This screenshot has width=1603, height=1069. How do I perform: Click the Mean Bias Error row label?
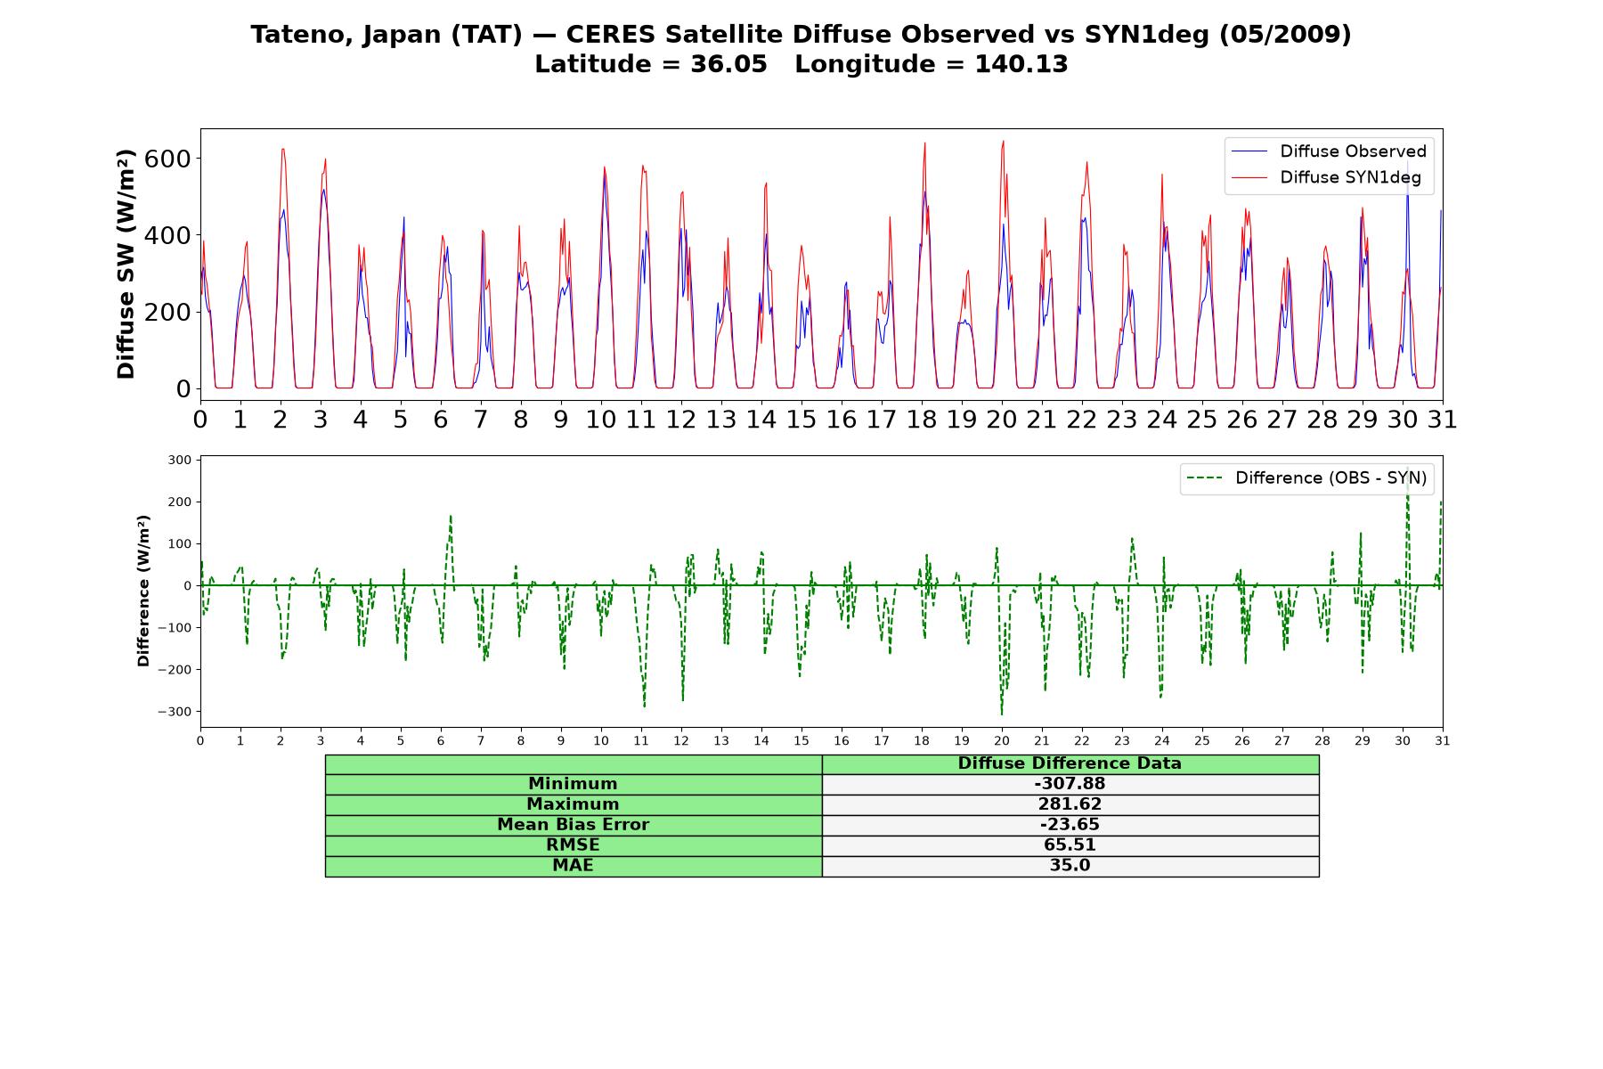pos(573,825)
